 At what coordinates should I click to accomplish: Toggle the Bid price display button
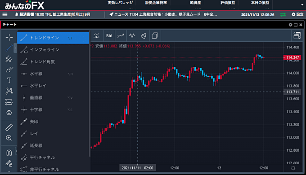109,36
